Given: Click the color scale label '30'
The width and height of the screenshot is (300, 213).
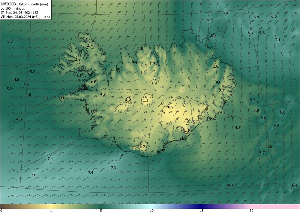Looking at the screenshot, I should [252, 211].
